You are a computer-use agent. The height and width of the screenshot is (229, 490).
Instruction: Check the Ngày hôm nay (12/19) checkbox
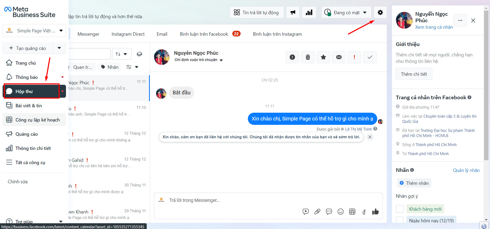[x=400, y=220]
